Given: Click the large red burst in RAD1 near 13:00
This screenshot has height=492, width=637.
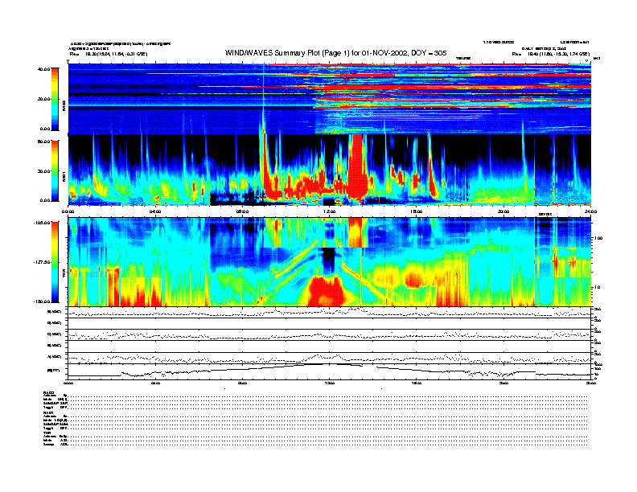Looking at the screenshot, I should point(358,166).
